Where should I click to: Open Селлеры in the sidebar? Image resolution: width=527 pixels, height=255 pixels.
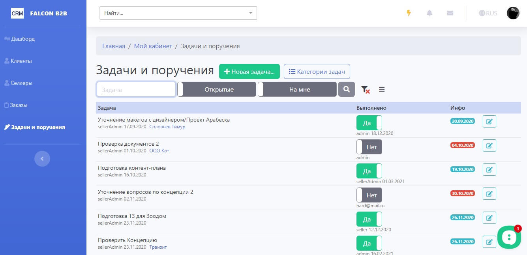[18, 83]
